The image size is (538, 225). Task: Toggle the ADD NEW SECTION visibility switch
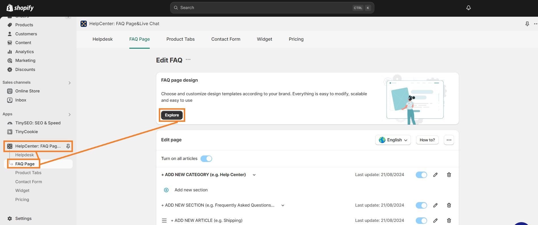coord(421,205)
